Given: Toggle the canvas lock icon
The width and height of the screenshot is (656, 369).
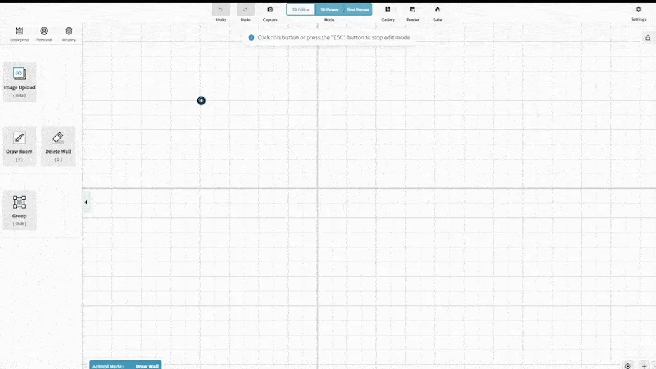Looking at the screenshot, I should [648, 37].
